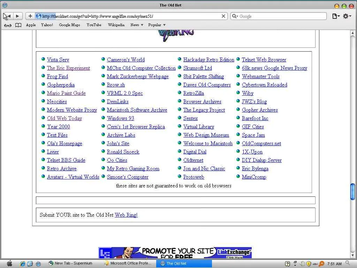The image size is (357, 268).
Task: Open 68k.news Google News Proxy link
Action: [275, 68]
